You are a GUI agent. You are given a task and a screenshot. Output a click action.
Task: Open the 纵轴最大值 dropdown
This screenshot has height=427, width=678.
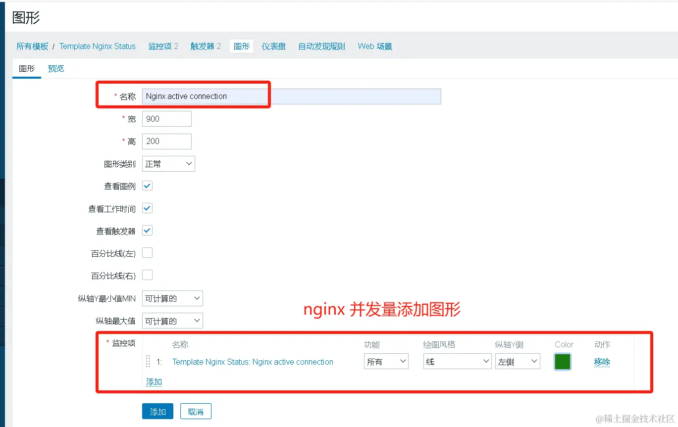pyautogui.click(x=172, y=321)
